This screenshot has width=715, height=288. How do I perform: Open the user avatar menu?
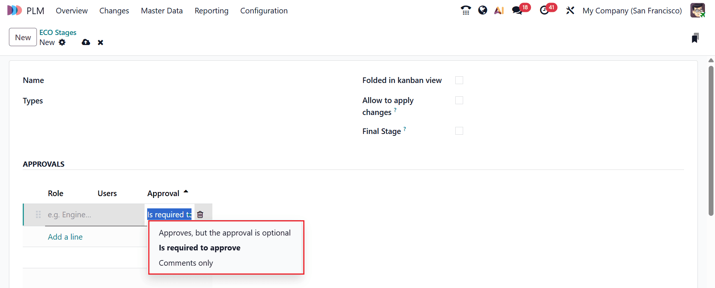point(697,10)
